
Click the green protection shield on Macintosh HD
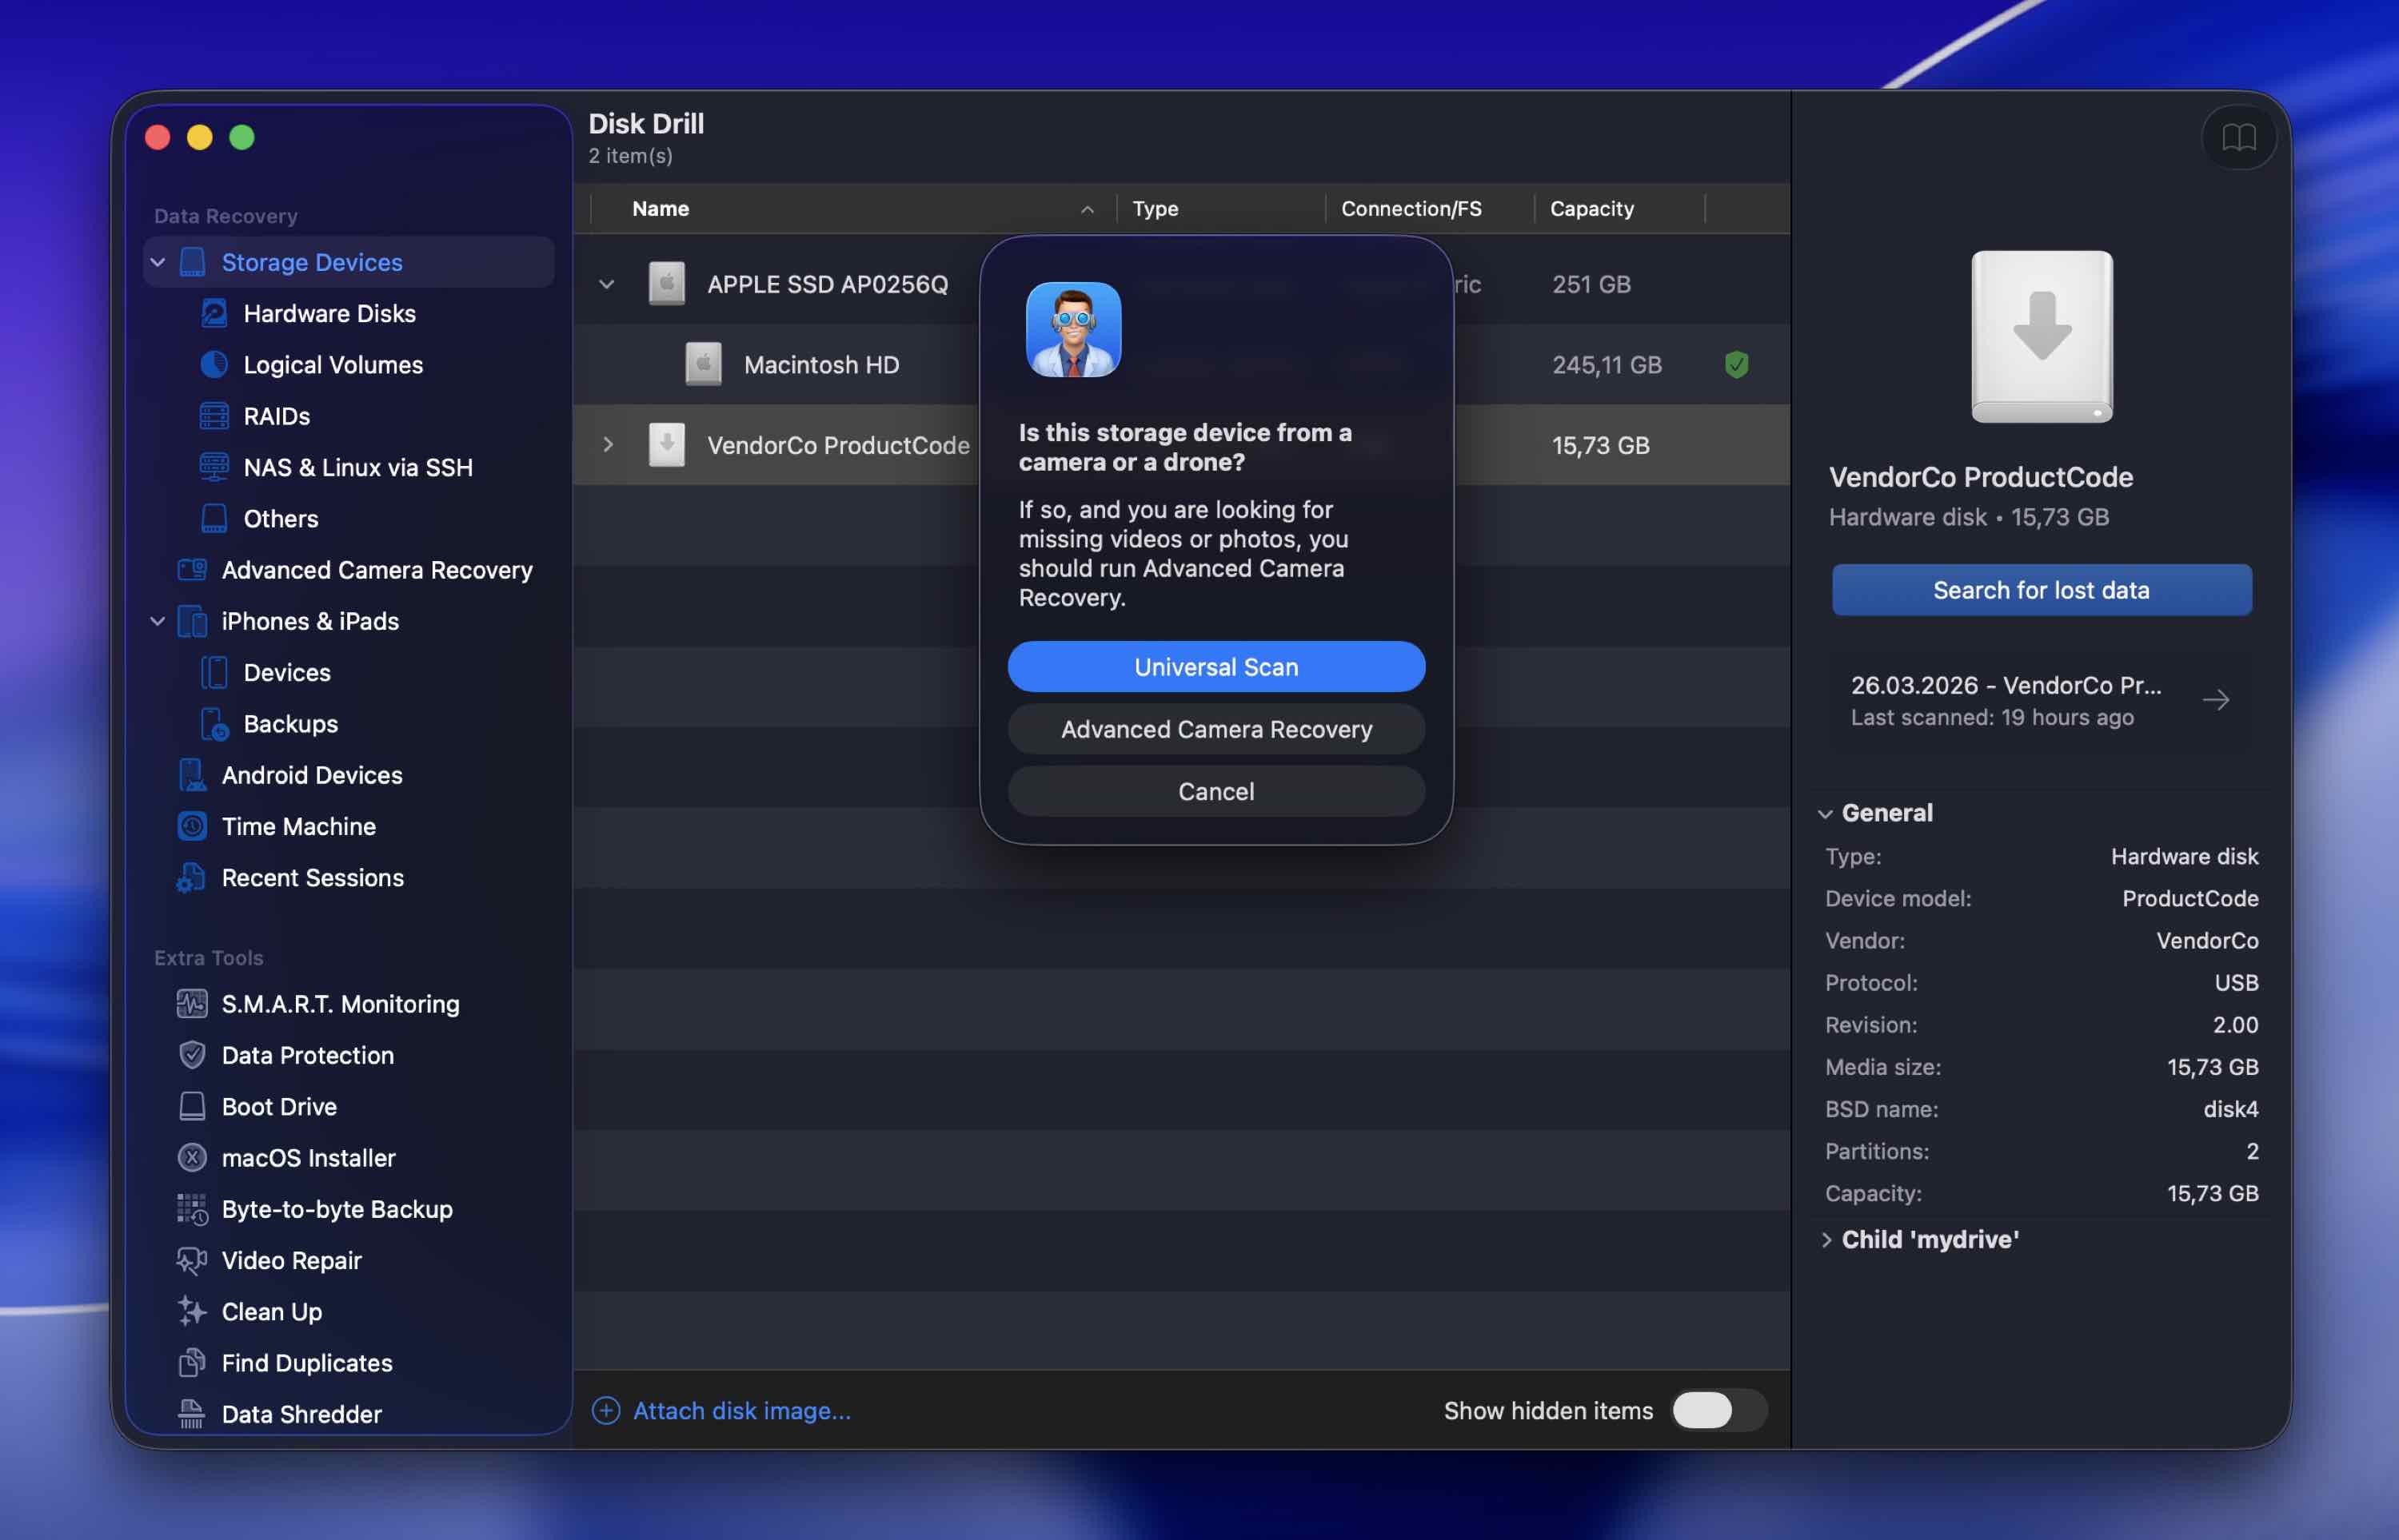[x=1737, y=365]
